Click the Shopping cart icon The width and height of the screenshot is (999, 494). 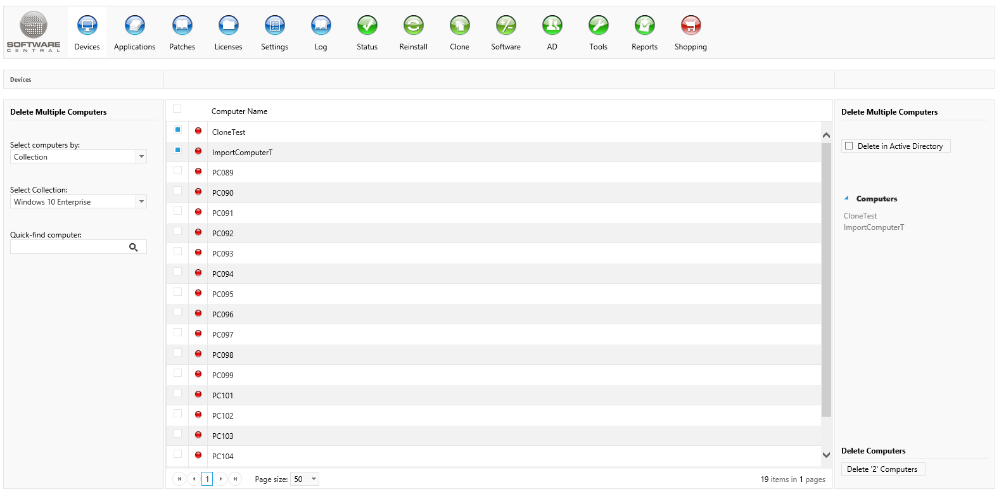pyautogui.click(x=690, y=26)
